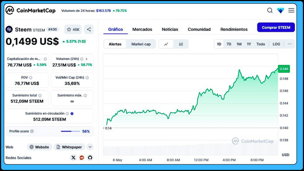Open the chart more options ellipsis
304x171 pixels.
290,44
